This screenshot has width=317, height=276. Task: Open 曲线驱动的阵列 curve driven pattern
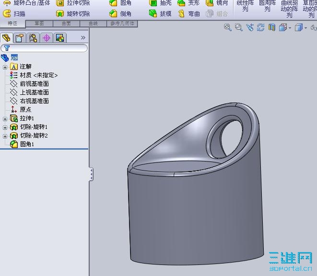289,9
